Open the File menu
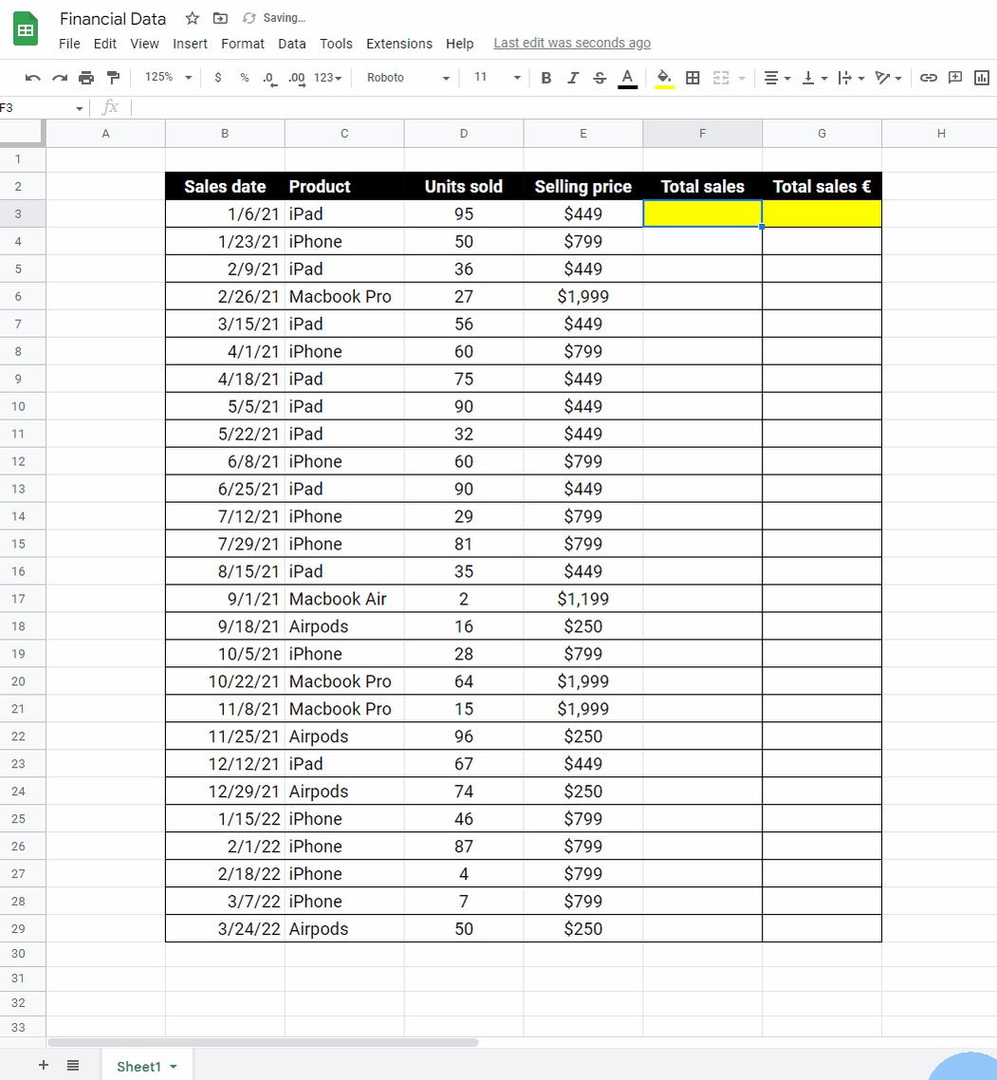 (x=69, y=44)
